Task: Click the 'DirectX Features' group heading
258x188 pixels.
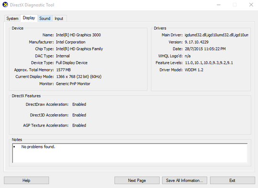Action: (x=26, y=96)
